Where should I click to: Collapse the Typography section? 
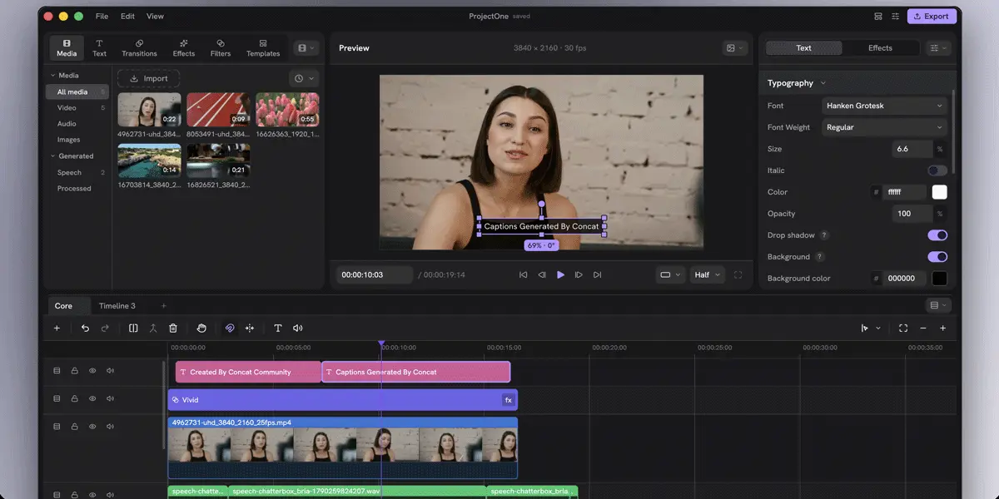point(823,83)
